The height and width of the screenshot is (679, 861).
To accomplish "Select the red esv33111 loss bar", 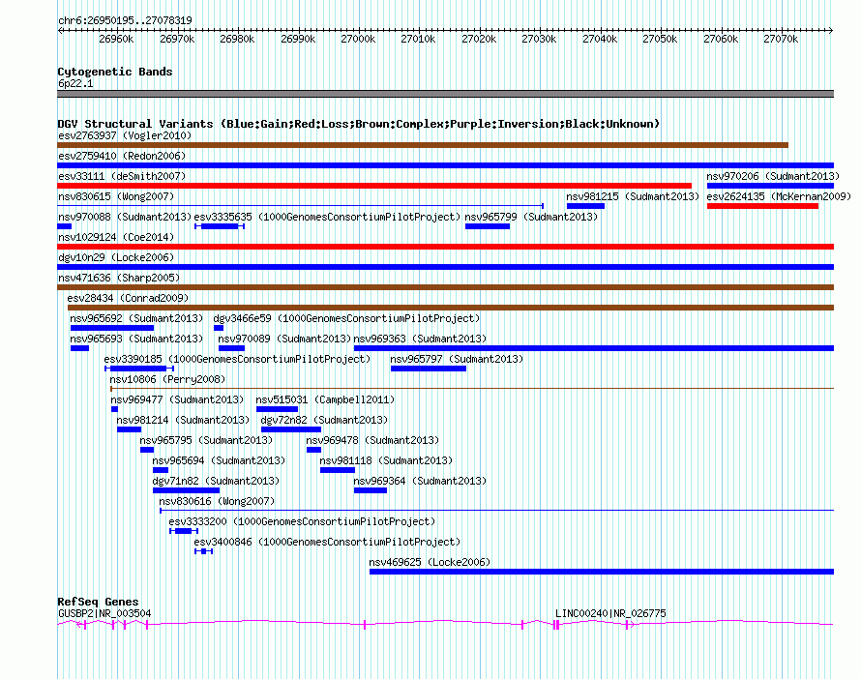I will point(374,186).
